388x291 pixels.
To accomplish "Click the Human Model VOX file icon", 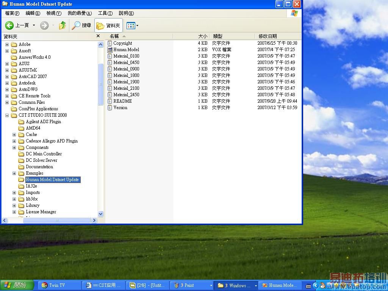I will tap(110, 50).
